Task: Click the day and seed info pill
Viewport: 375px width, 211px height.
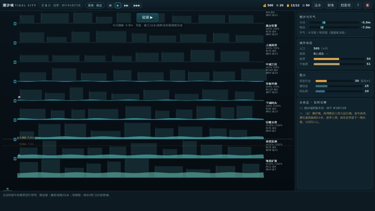Action: tap(61, 5)
